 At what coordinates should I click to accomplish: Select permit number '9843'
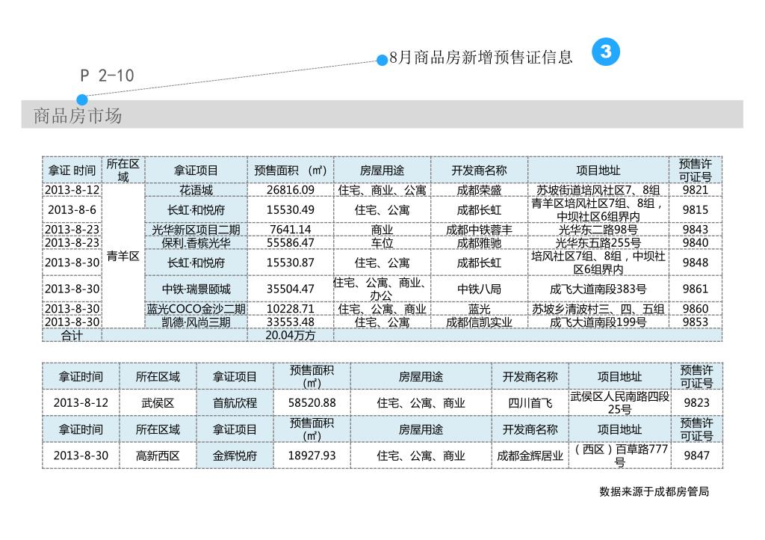(696, 230)
